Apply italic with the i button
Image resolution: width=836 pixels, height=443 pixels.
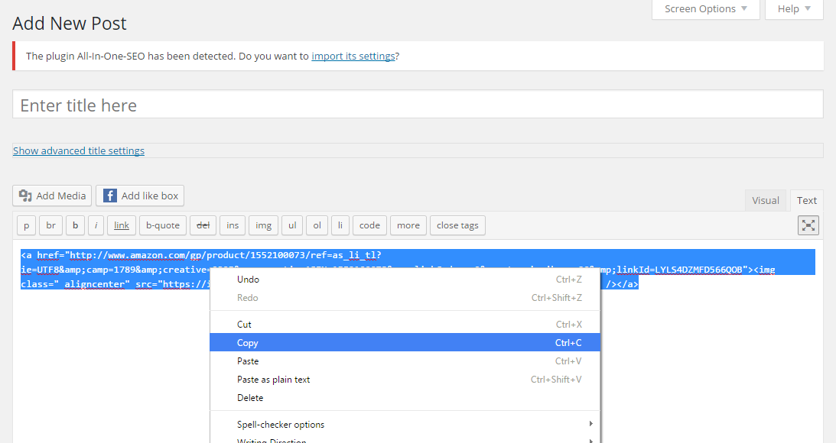(x=96, y=225)
